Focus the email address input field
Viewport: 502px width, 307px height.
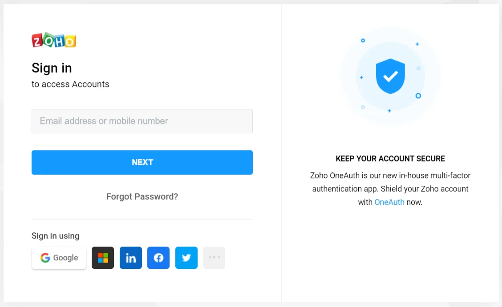tap(142, 121)
